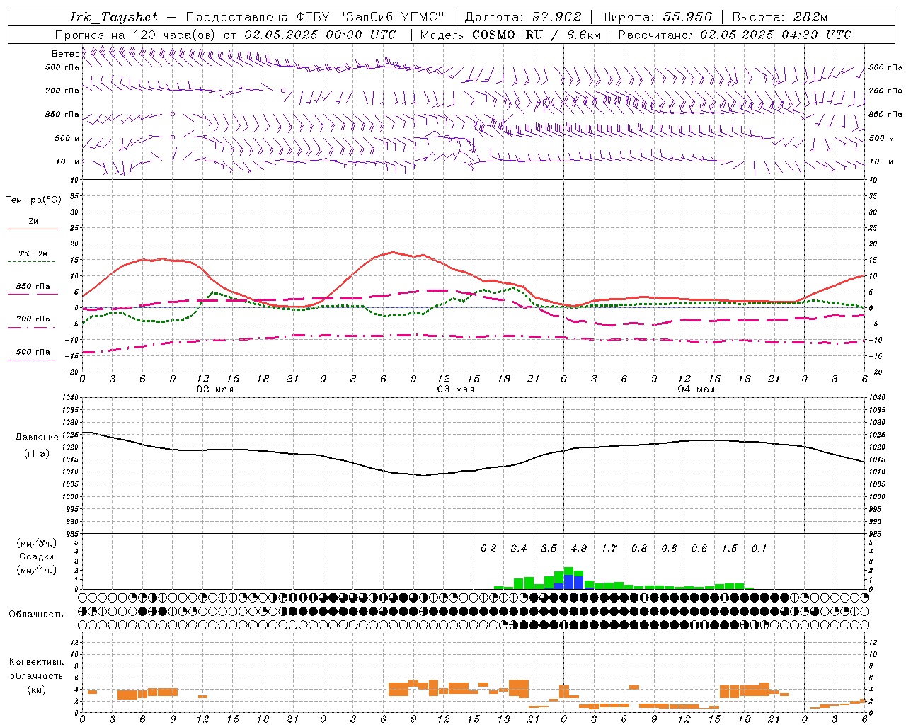This screenshot has height=725, width=906.
Task: Click the Осадки label
Action: pos(37,556)
